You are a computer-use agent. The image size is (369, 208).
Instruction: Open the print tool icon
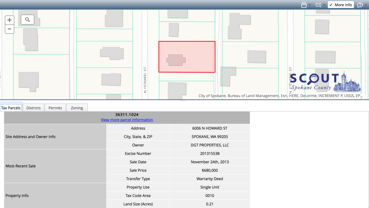click(x=304, y=5)
